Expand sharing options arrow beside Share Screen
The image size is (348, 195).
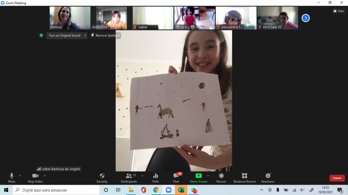tap(208, 176)
